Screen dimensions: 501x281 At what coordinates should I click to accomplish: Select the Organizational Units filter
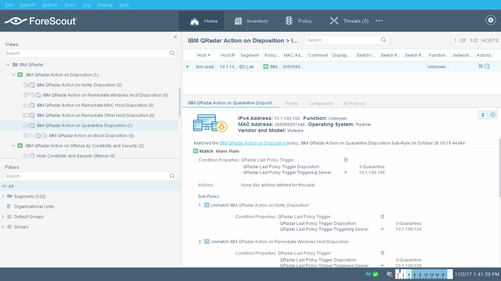tap(34, 206)
